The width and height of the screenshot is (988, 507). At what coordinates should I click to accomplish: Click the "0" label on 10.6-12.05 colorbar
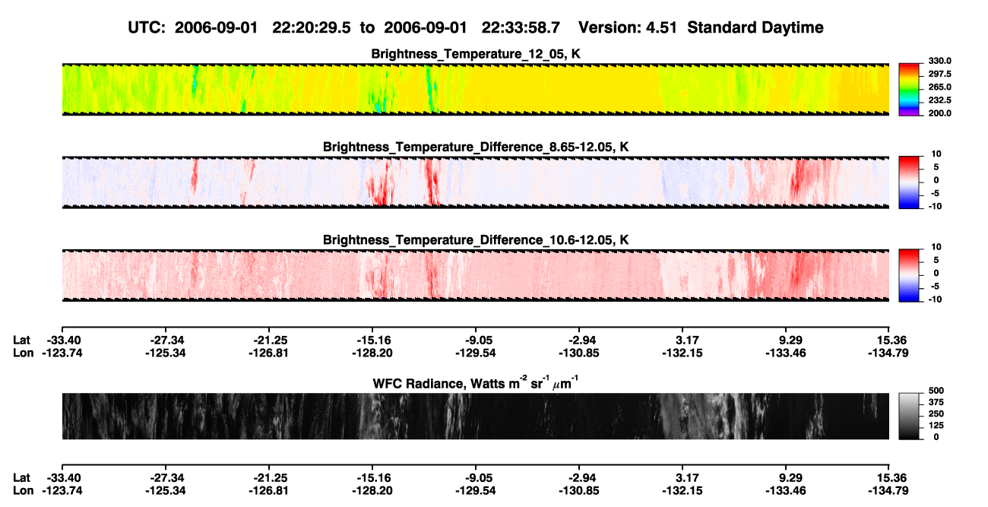click(x=936, y=273)
